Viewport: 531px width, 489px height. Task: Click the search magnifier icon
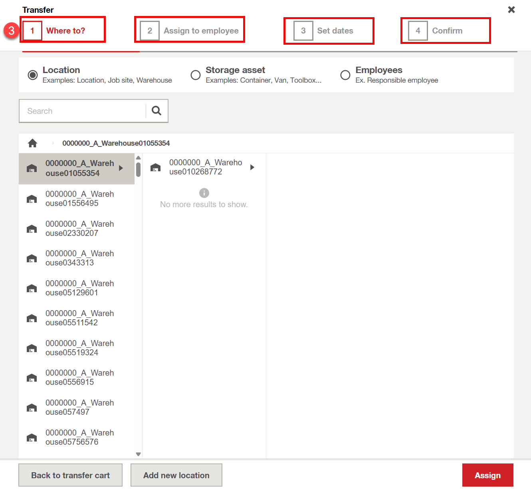pyautogui.click(x=157, y=111)
